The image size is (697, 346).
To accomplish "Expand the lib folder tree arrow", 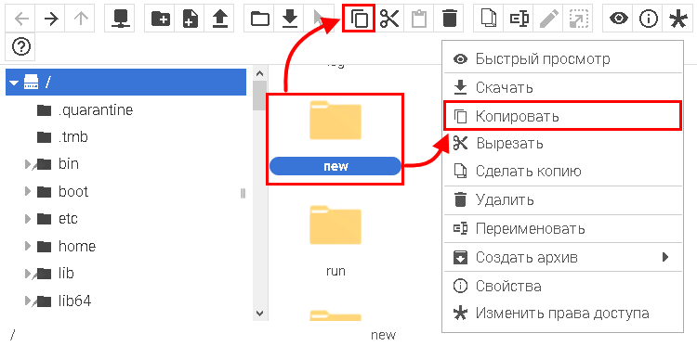I will click(x=29, y=274).
